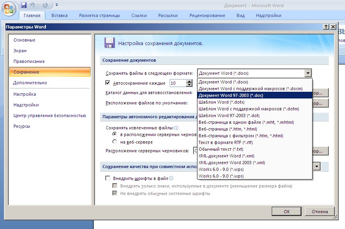
Task: Choose 'Документ Word (*.docx)' in list
Action: coord(254,82)
